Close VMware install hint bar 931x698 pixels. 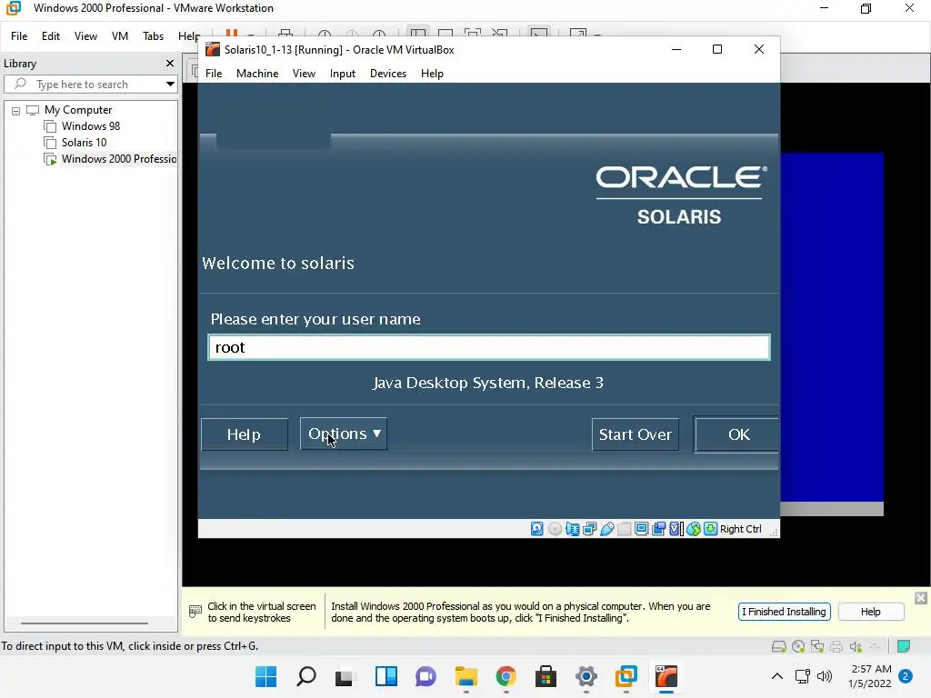click(921, 598)
